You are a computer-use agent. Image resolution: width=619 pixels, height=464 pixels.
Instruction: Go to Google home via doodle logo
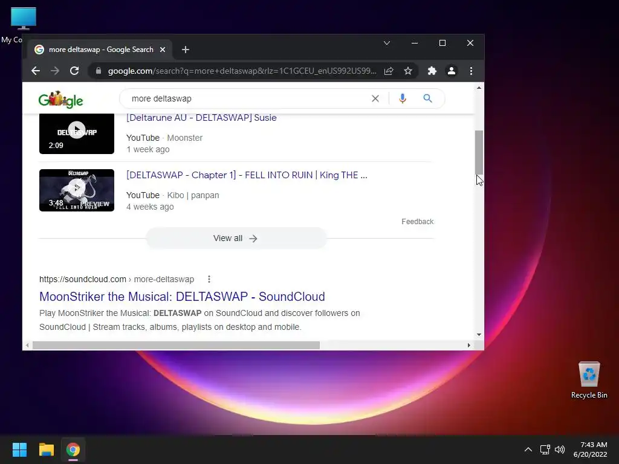coord(61,100)
